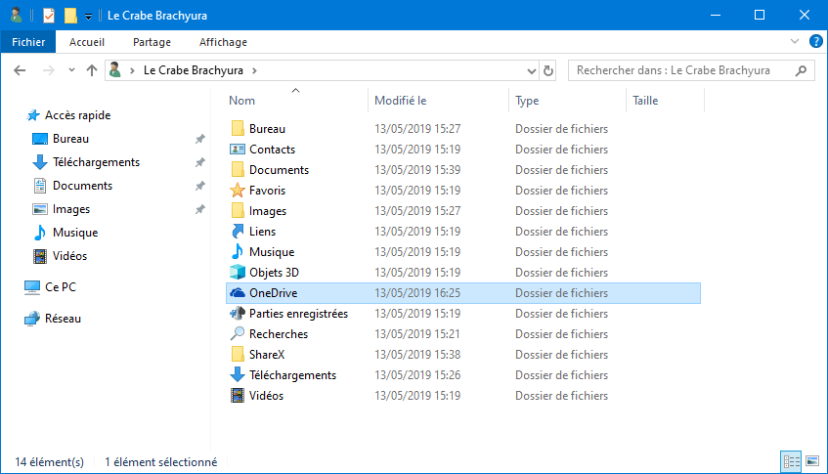Screen dimensions: 828x474
Task: Click Dossier de fichiers in the Favoris row
Action: (561, 191)
